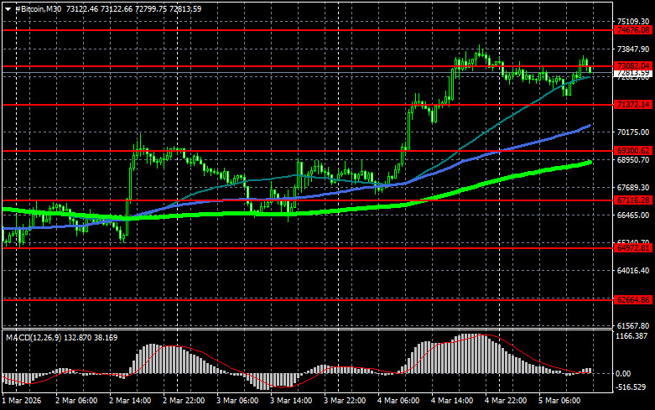Click the 70175.00 price scale label
This screenshot has width=655, height=410.
point(633,132)
